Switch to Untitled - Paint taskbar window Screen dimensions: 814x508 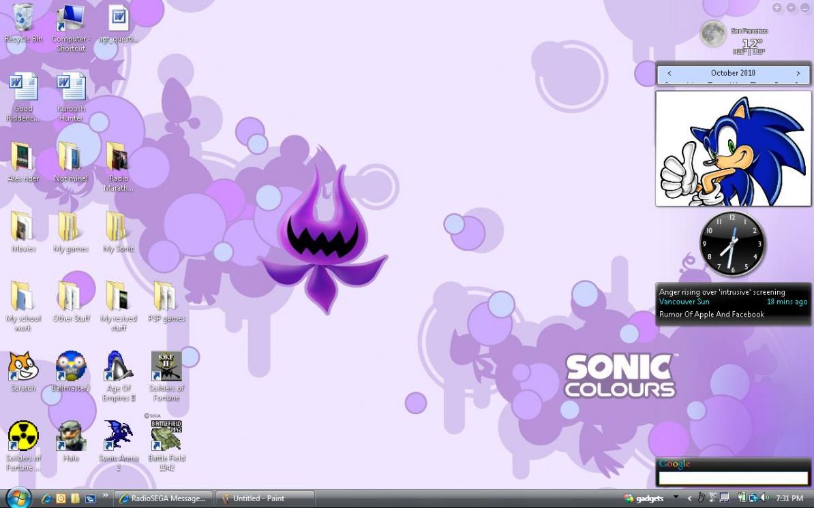coord(265,498)
